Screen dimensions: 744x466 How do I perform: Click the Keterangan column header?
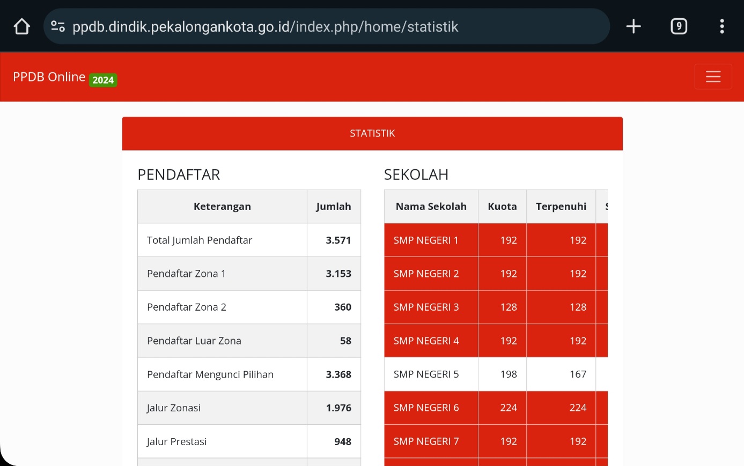(x=222, y=207)
